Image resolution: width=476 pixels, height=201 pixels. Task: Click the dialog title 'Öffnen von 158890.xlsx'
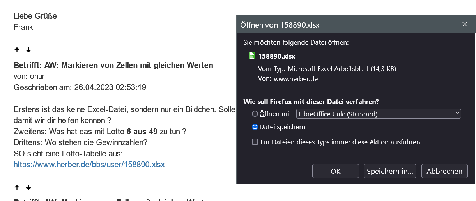pyautogui.click(x=280, y=25)
